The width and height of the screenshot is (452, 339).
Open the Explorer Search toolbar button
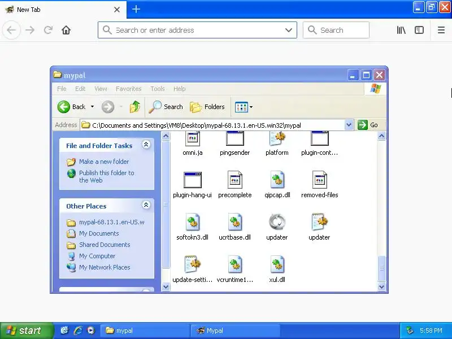point(166,107)
